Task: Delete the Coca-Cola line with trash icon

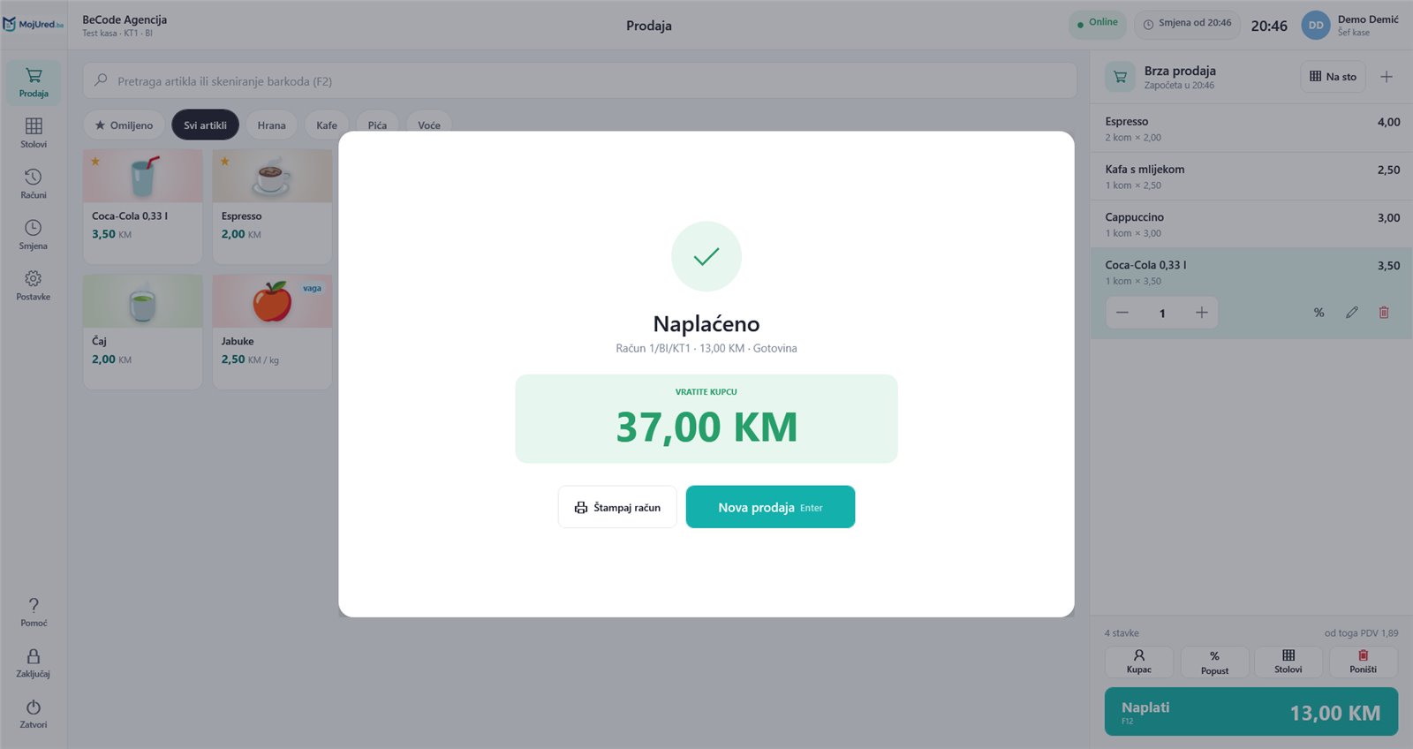Action: pyautogui.click(x=1384, y=313)
